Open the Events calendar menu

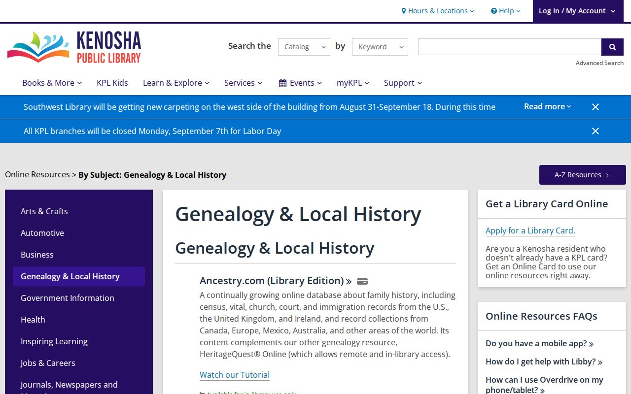[x=300, y=83]
